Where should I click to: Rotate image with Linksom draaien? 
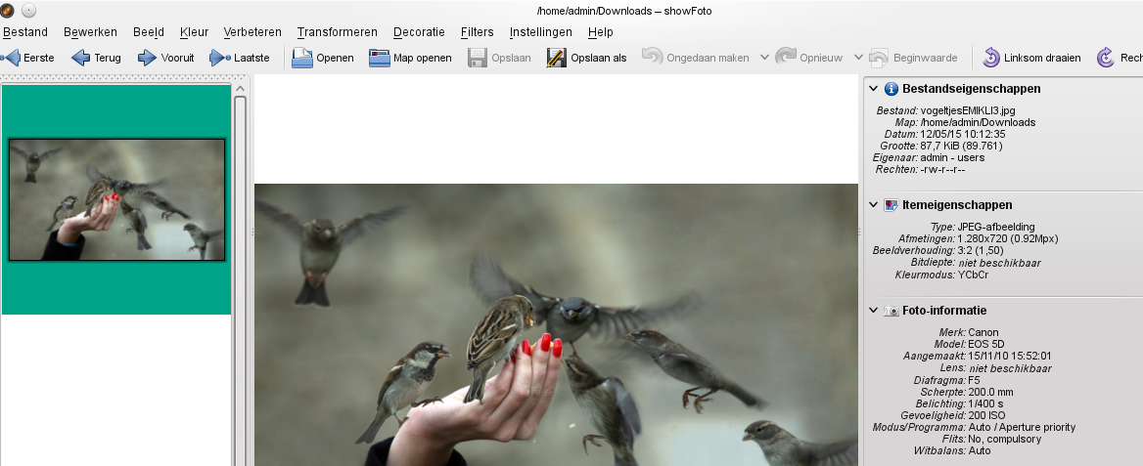tap(992, 58)
